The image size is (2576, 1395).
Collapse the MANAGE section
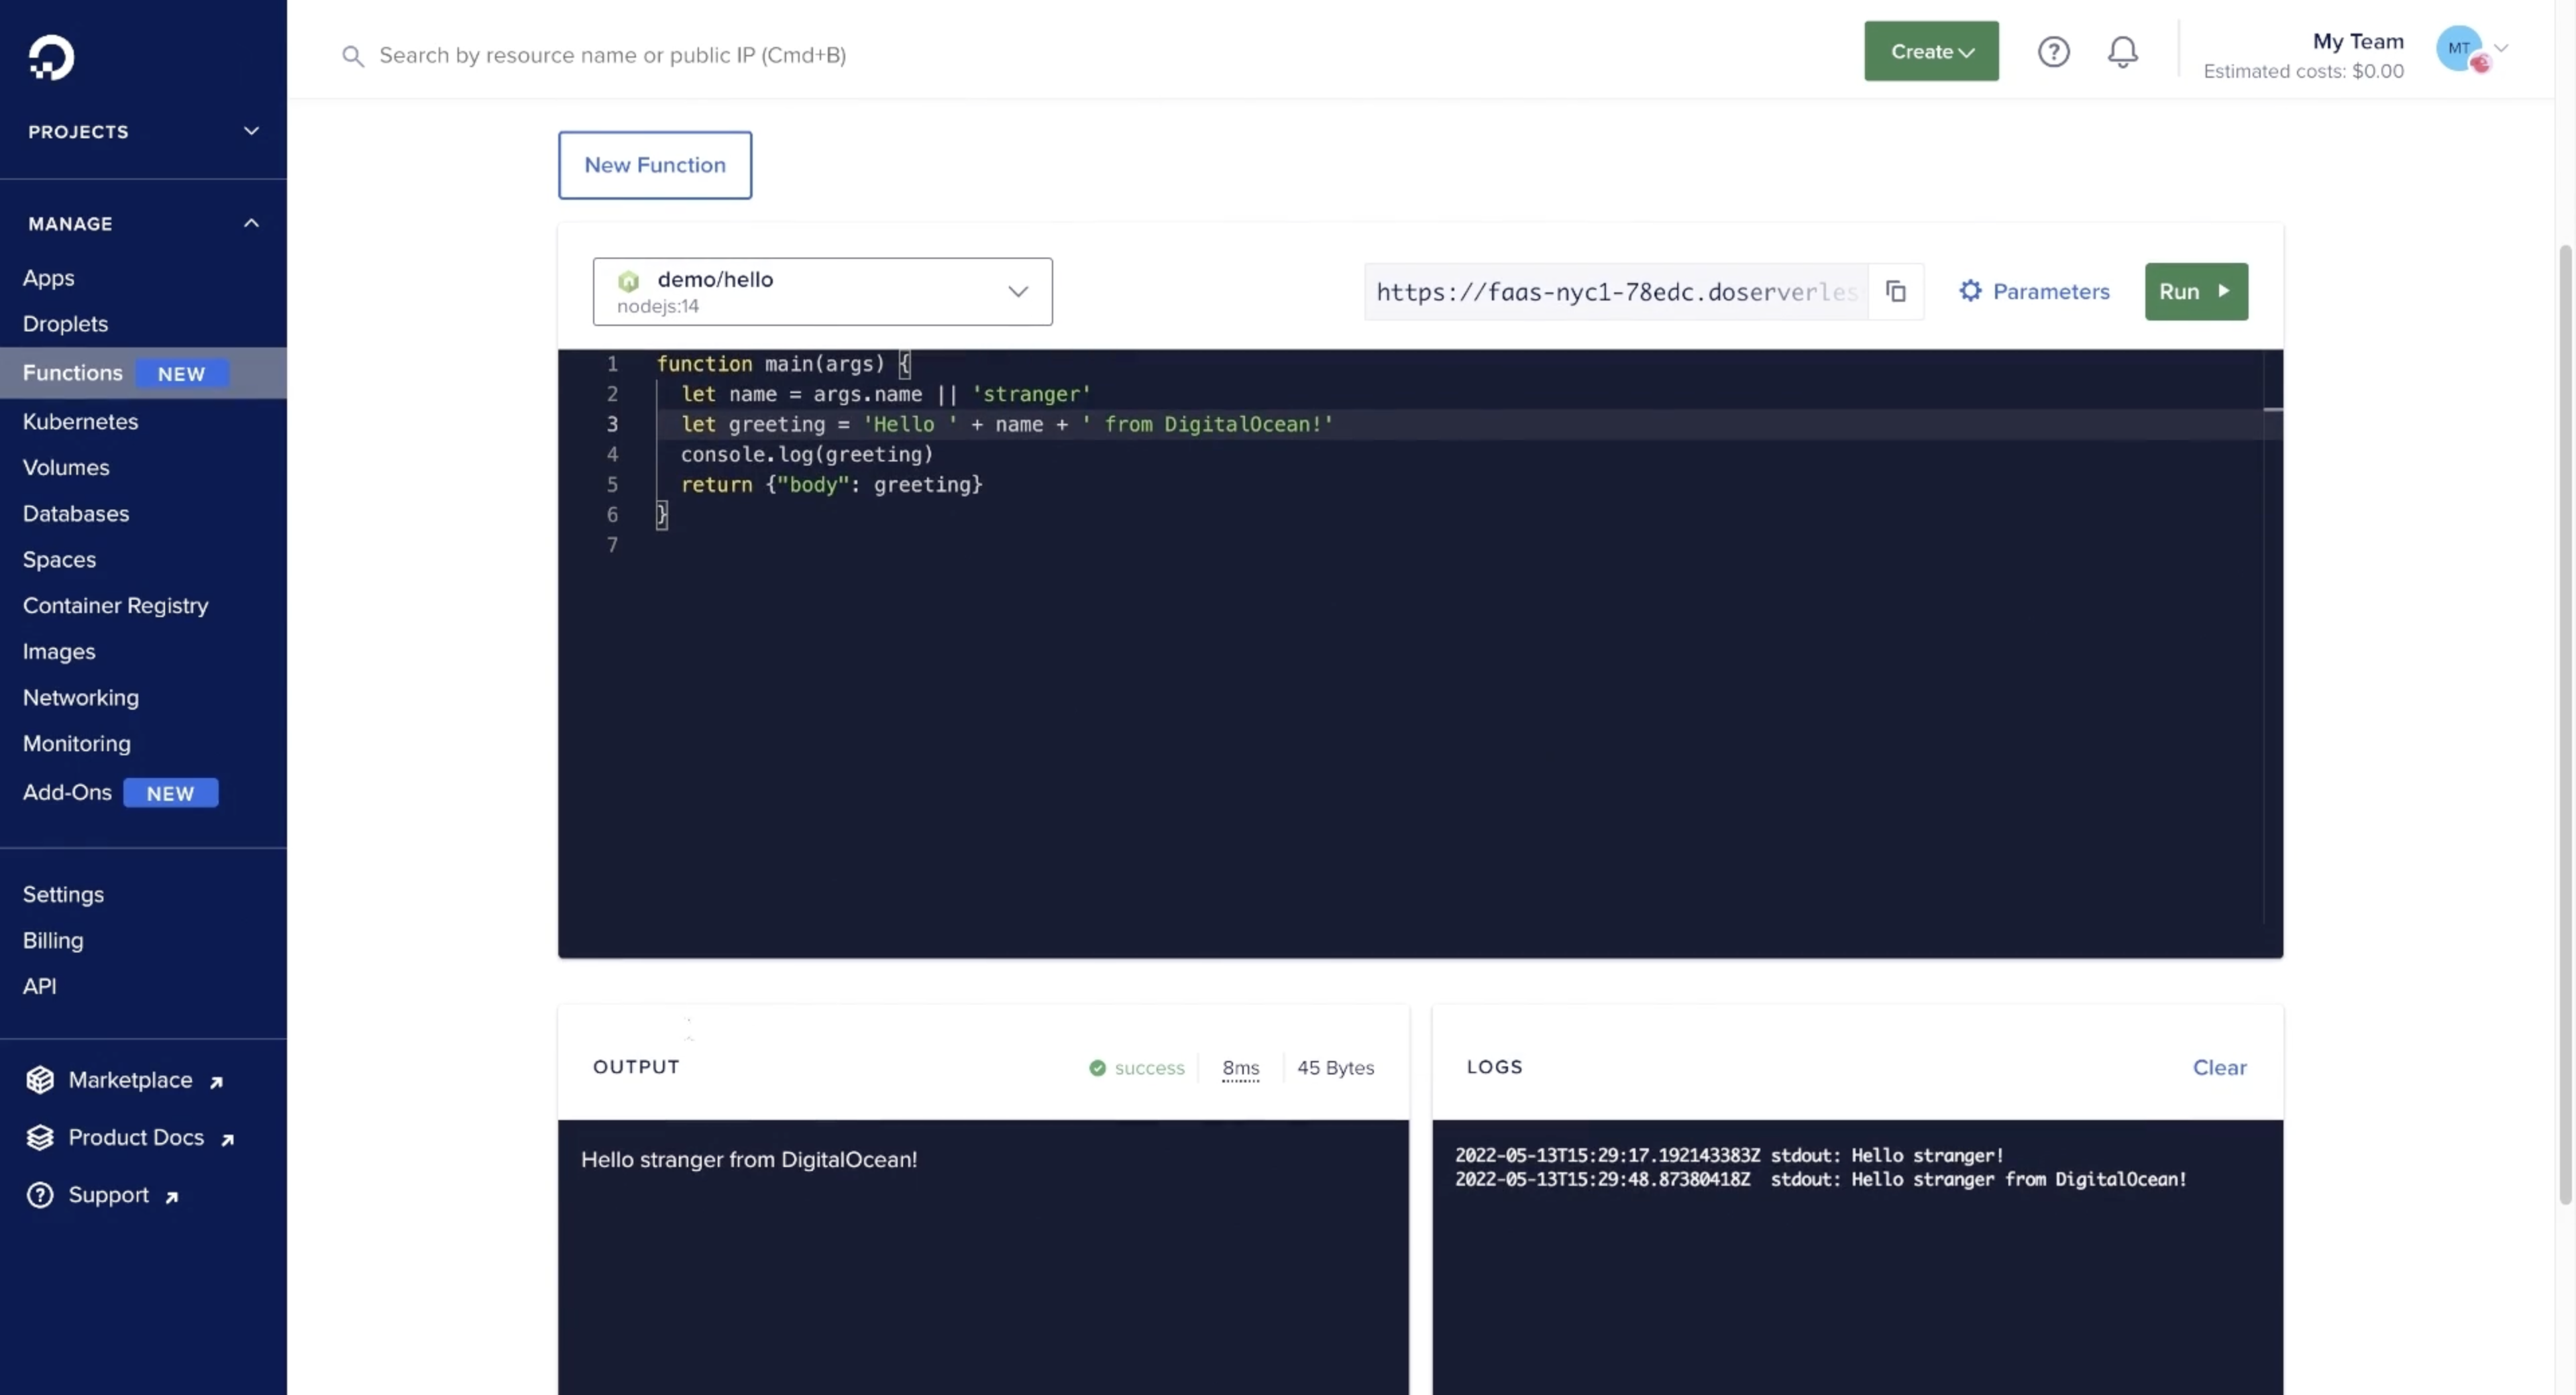coord(143,223)
